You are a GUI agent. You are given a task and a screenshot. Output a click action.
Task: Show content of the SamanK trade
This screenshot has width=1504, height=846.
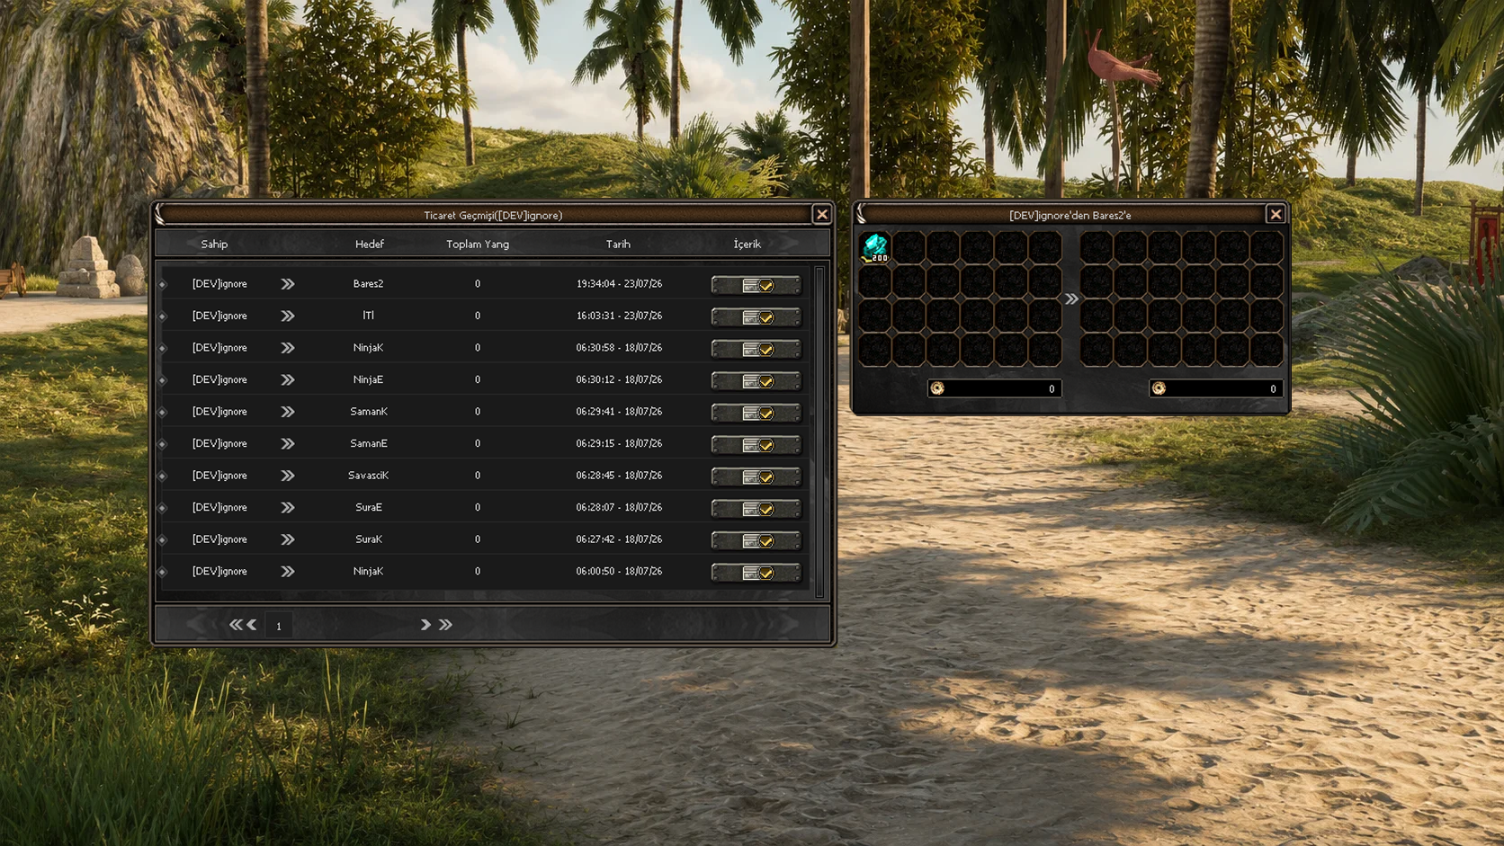[x=756, y=413]
